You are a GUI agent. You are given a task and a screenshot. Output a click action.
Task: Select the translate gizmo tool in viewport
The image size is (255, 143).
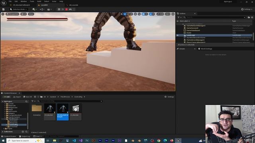click(125, 14)
